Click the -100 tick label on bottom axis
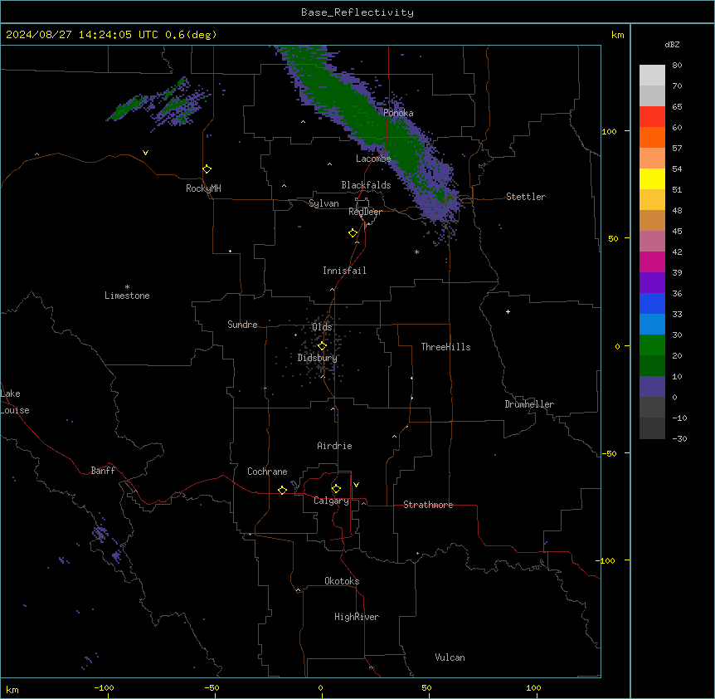715x699 pixels. tap(104, 687)
